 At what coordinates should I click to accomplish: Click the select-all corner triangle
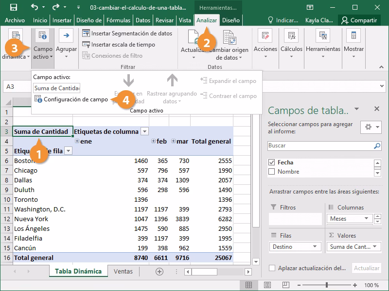(8, 102)
